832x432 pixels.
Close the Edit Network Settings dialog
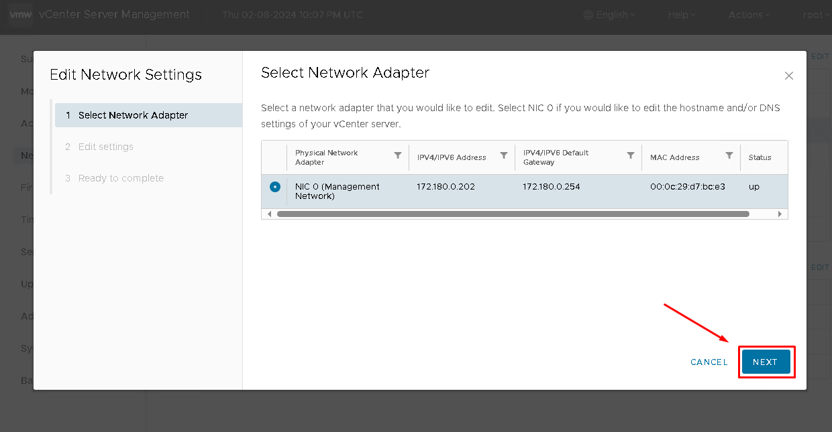[x=789, y=76]
